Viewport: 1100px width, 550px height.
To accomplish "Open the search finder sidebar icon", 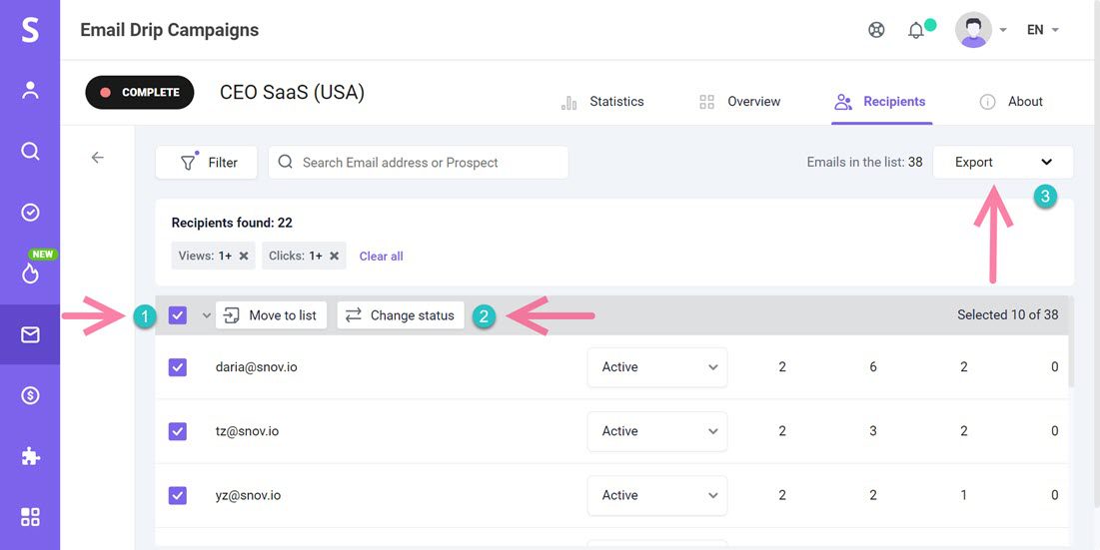I will [x=30, y=151].
